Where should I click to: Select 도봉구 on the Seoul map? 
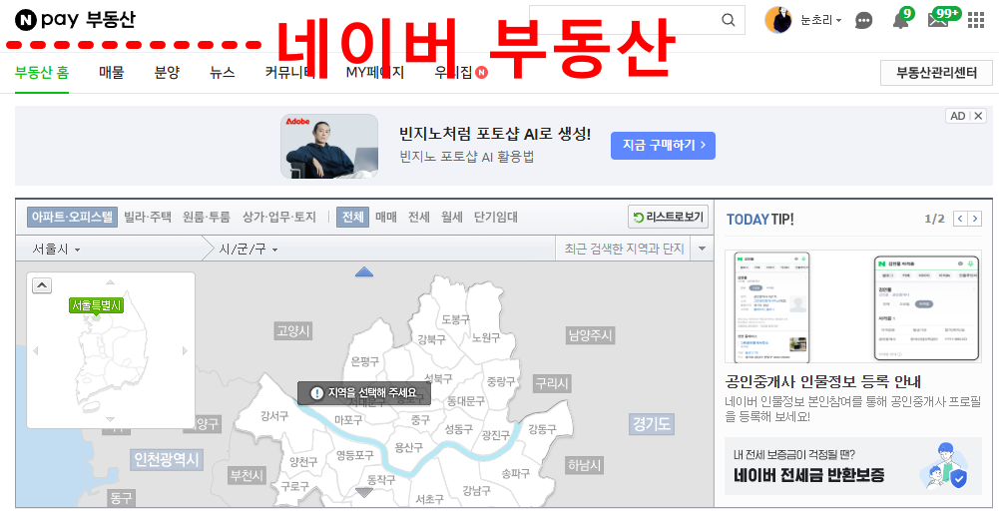coord(455,319)
